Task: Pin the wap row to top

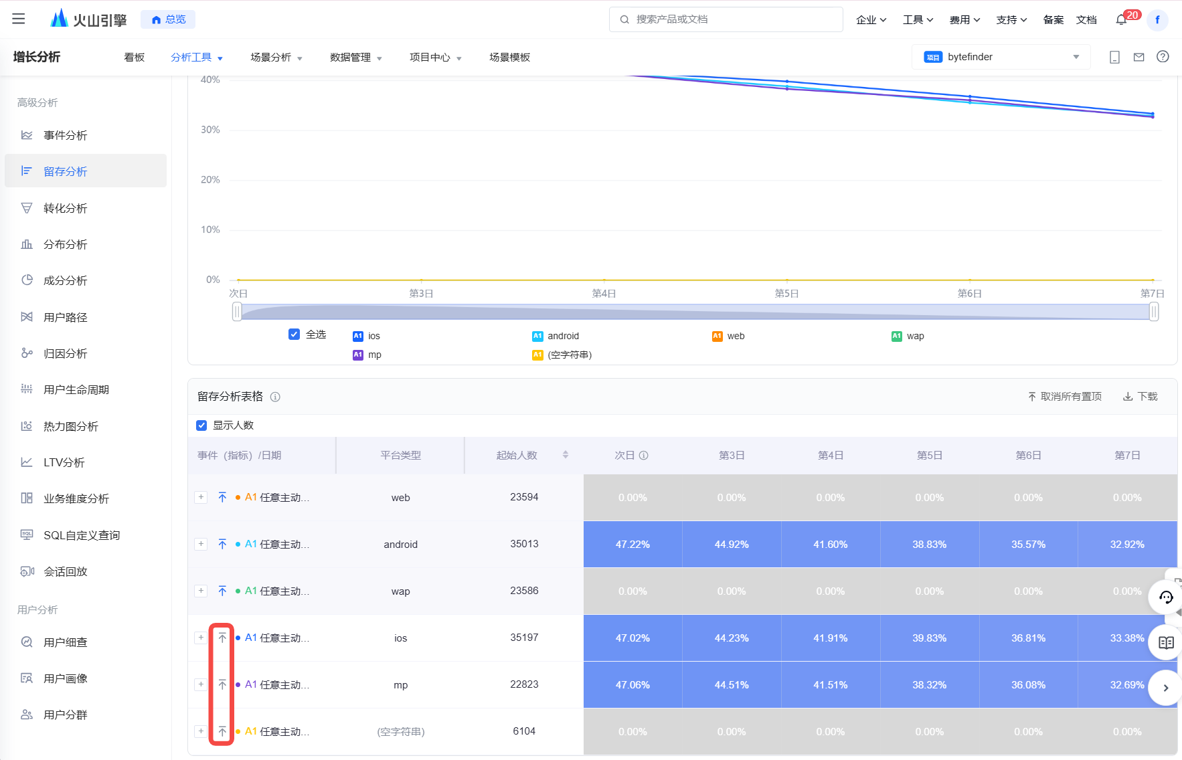Action: [x=222, y=591]
